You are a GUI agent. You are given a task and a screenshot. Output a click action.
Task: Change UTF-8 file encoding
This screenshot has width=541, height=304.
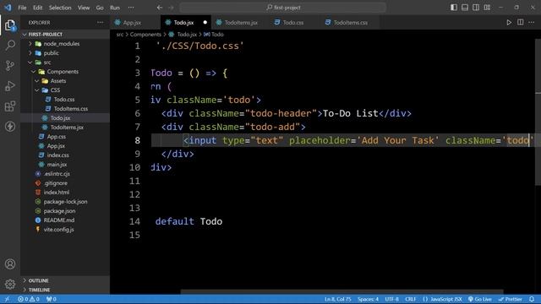[391, 299]
